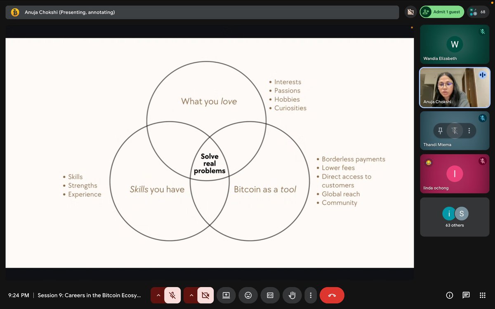Toggle closed captions

coord(270,295)
